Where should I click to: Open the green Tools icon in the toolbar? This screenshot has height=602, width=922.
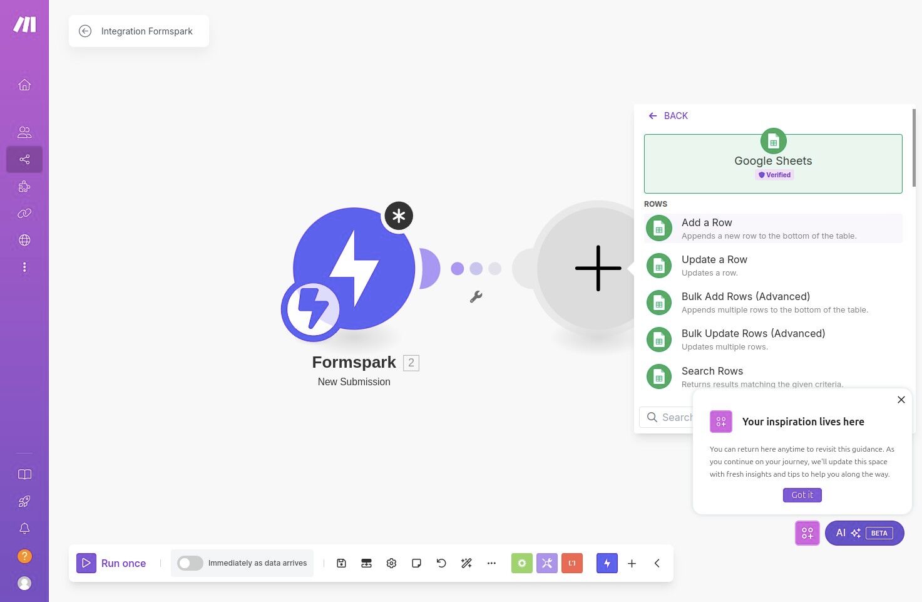click(x=522, y=563)
